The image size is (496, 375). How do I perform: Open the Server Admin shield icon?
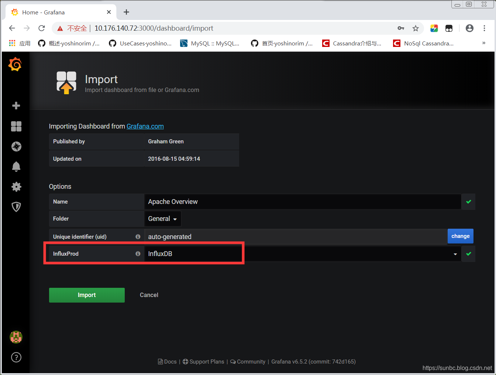pos(16,207)
